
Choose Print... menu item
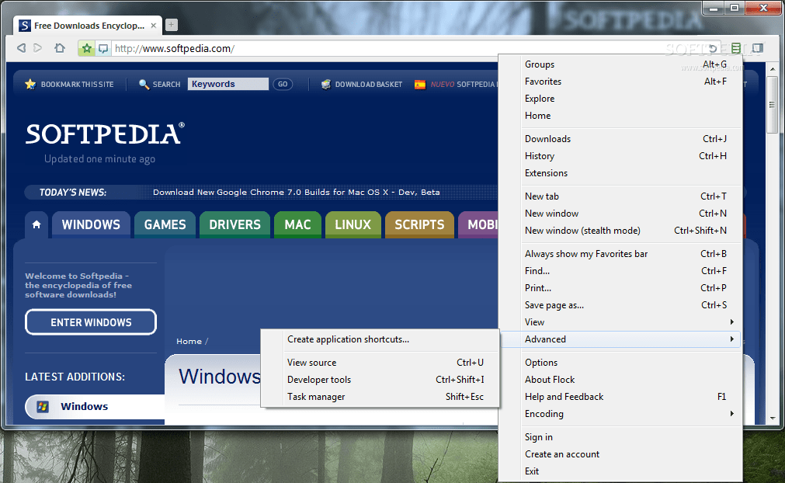pos(621,288)
